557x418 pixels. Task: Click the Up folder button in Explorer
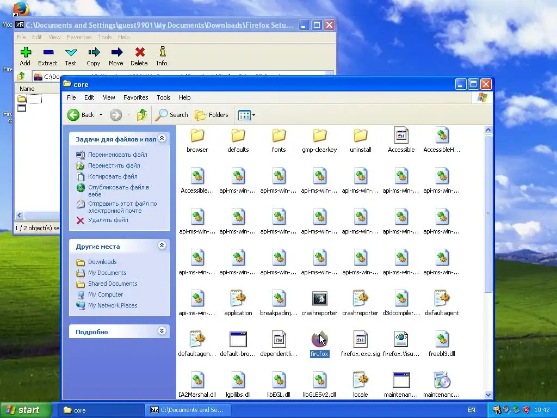(142, 115)
